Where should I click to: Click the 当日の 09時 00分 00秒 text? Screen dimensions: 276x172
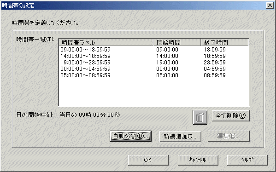point(90,115)
